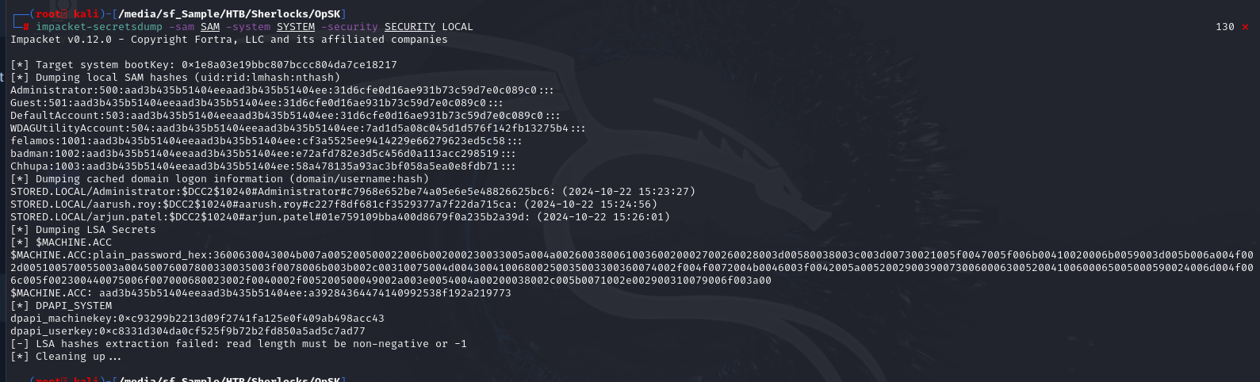Click the underlined SECURITY argument

(410, 27)
